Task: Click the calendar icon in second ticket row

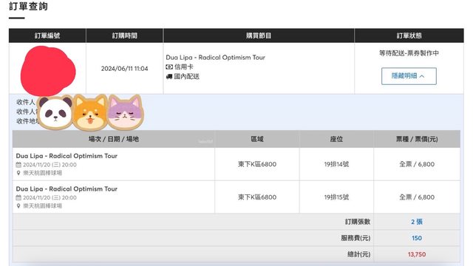Action: point(18,197)
